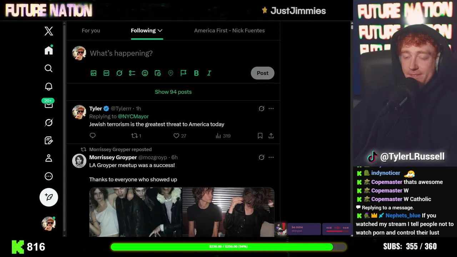This screenshot has height=257, width=457.
Task: Open account avatar at sidebar bottom
Action: pos(49,223)
